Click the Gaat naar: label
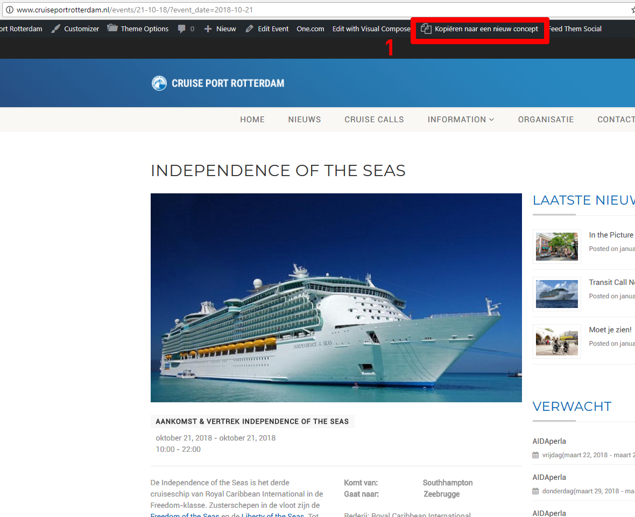The width and height of the screenshot is (635, 517). 362,494
